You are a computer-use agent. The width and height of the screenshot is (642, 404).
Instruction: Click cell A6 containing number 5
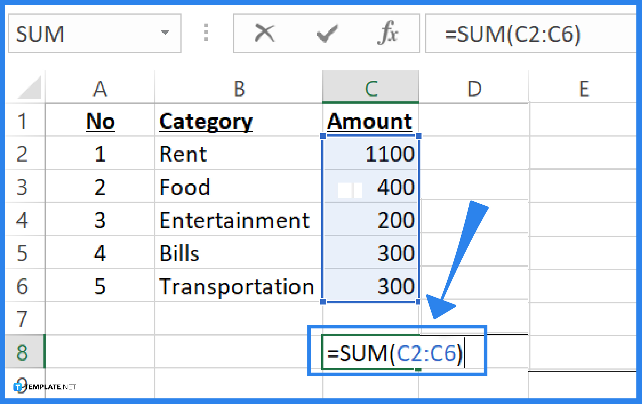coord(100,286)
